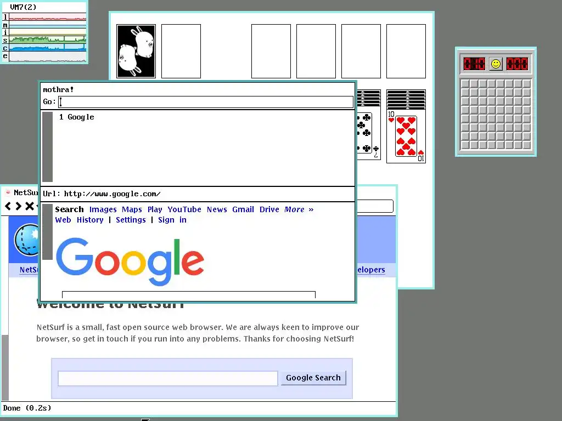Click the NetSurf link under the globe logo
The width and height of the screenshot is (562, 421).
click(29, 270)
